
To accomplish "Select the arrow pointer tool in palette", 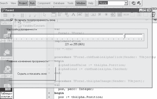I will (44, 15).
